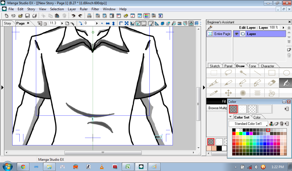
Task: Collapse the Color panel triangle expander
Action: click(x=231, y=117)
